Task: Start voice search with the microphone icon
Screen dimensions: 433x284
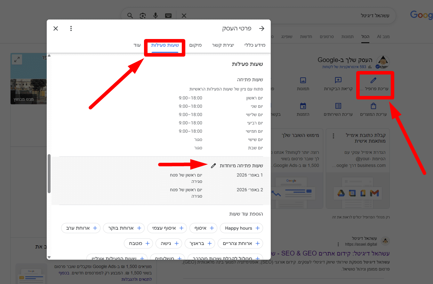Action: 156,16
